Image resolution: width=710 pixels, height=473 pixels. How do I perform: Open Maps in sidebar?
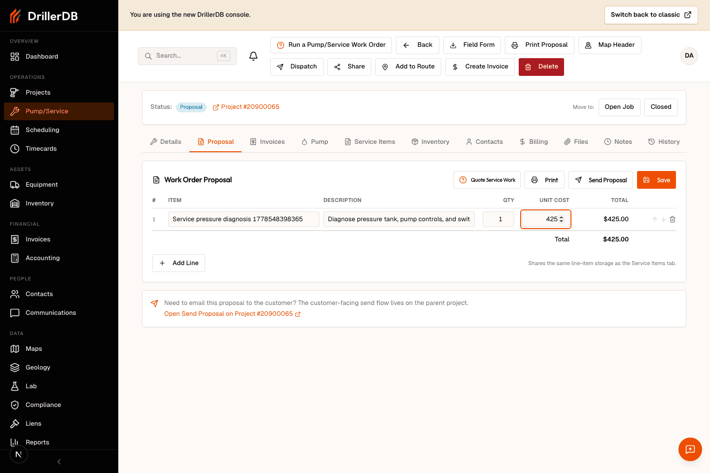(x=59, y=349)
